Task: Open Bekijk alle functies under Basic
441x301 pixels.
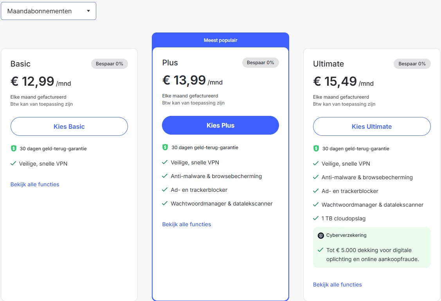Action: 35,184
